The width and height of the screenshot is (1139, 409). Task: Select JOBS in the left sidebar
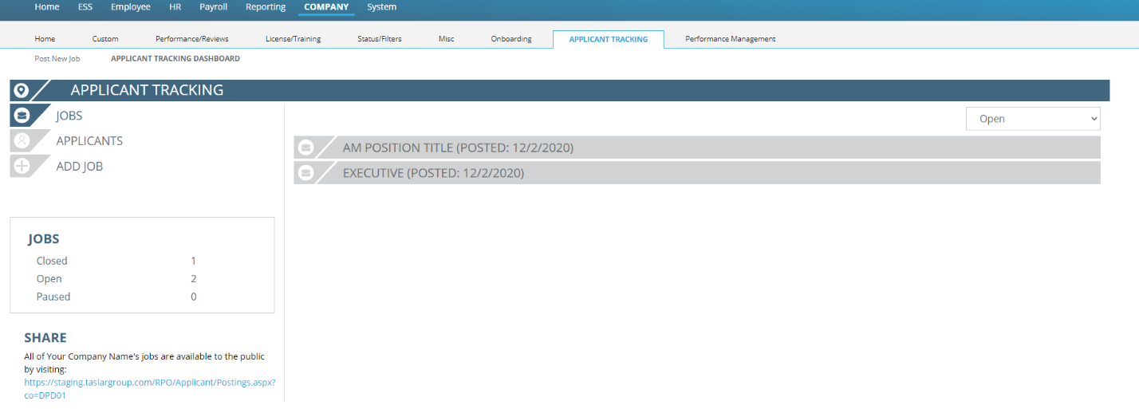tap(69, 116)
